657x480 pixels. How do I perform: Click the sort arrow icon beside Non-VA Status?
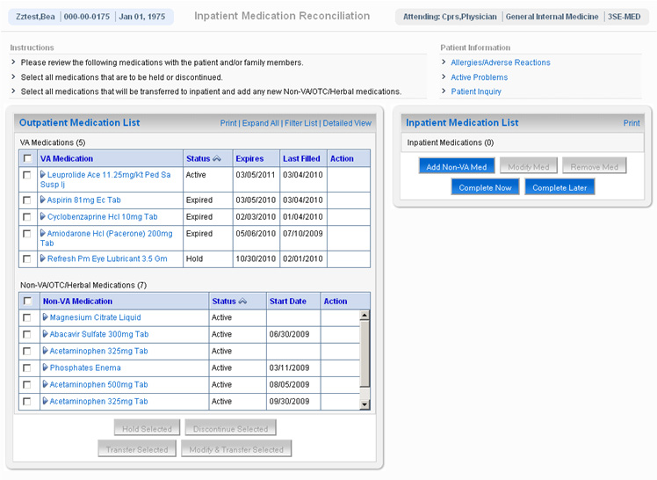coord(242,302)
